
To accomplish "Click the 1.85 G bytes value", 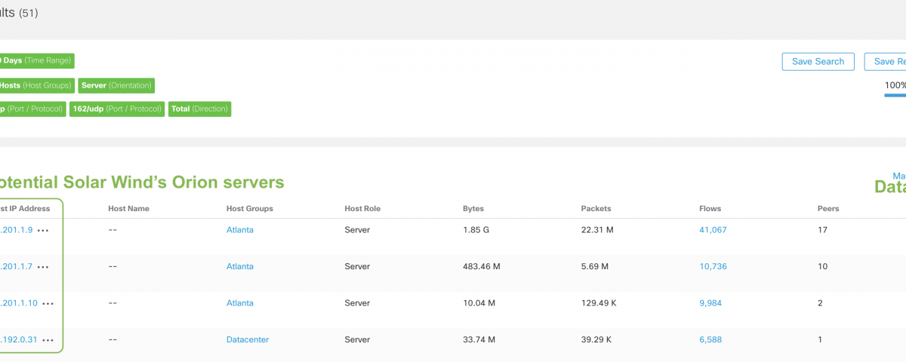I will point(476,230).
